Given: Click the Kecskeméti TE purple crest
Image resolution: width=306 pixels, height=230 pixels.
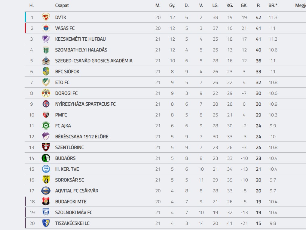Looking at the screenshot, I should 46,39.
